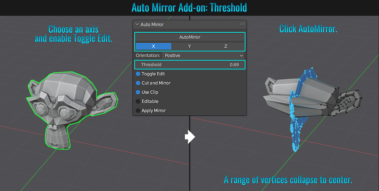
Task: Uncheck Cut and Mirror
Action: coord(138,83)
